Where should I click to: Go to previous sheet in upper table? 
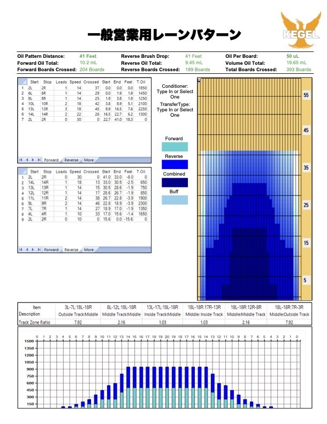[x=26, y=160]
